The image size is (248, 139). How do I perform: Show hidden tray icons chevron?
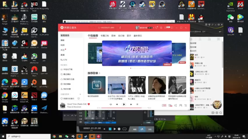(x=215, y=137)
